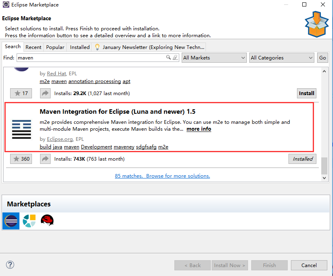The width and height of the screenshot is (333, 276).
Task: Click the Install Now button
Action: (x=229, y=265)
